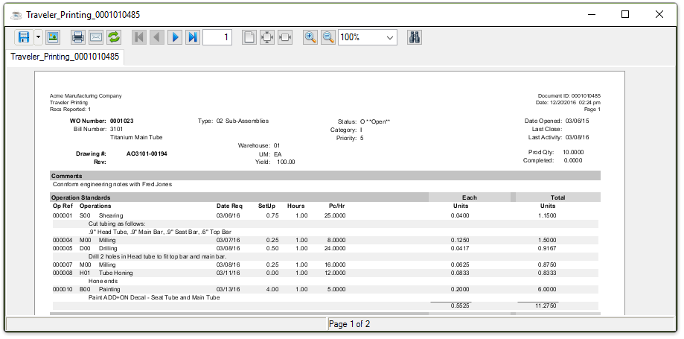Jump to the last page

[x=193, y=37]
